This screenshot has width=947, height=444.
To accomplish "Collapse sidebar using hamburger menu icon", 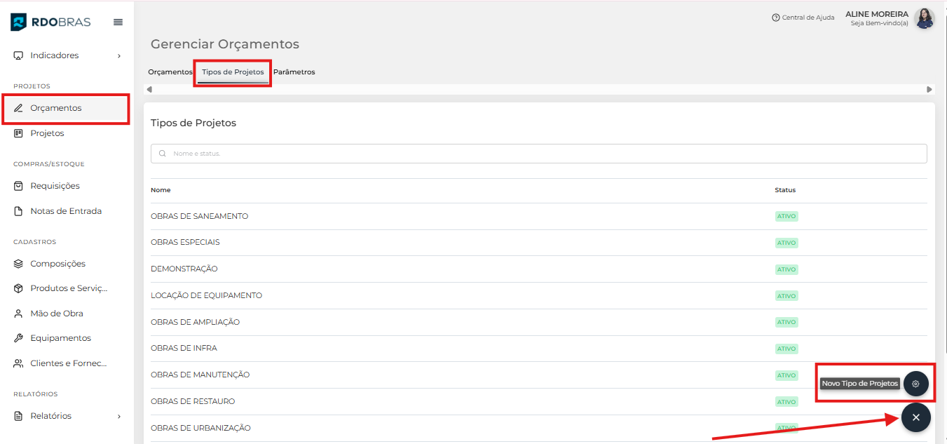I will coord(118,22).
